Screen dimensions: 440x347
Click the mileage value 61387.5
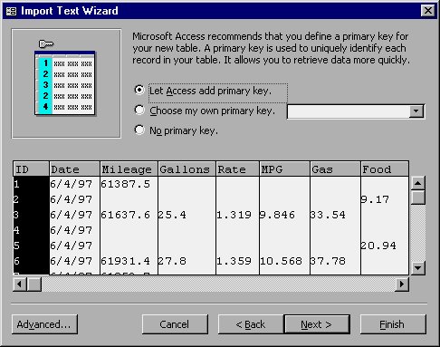pos(126,184)
